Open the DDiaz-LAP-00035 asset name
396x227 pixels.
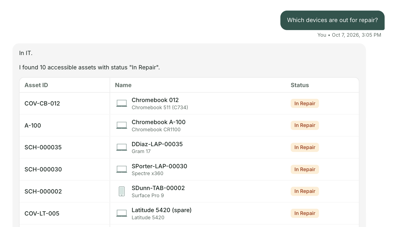click(x=157, y=144)
